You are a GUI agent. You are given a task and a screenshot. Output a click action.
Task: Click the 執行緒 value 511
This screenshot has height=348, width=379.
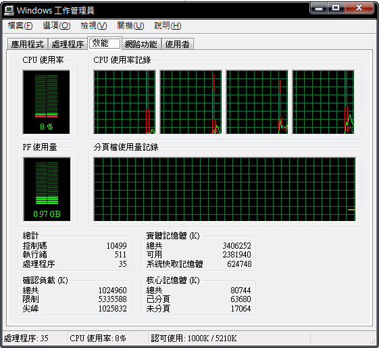tap(120, 255)
